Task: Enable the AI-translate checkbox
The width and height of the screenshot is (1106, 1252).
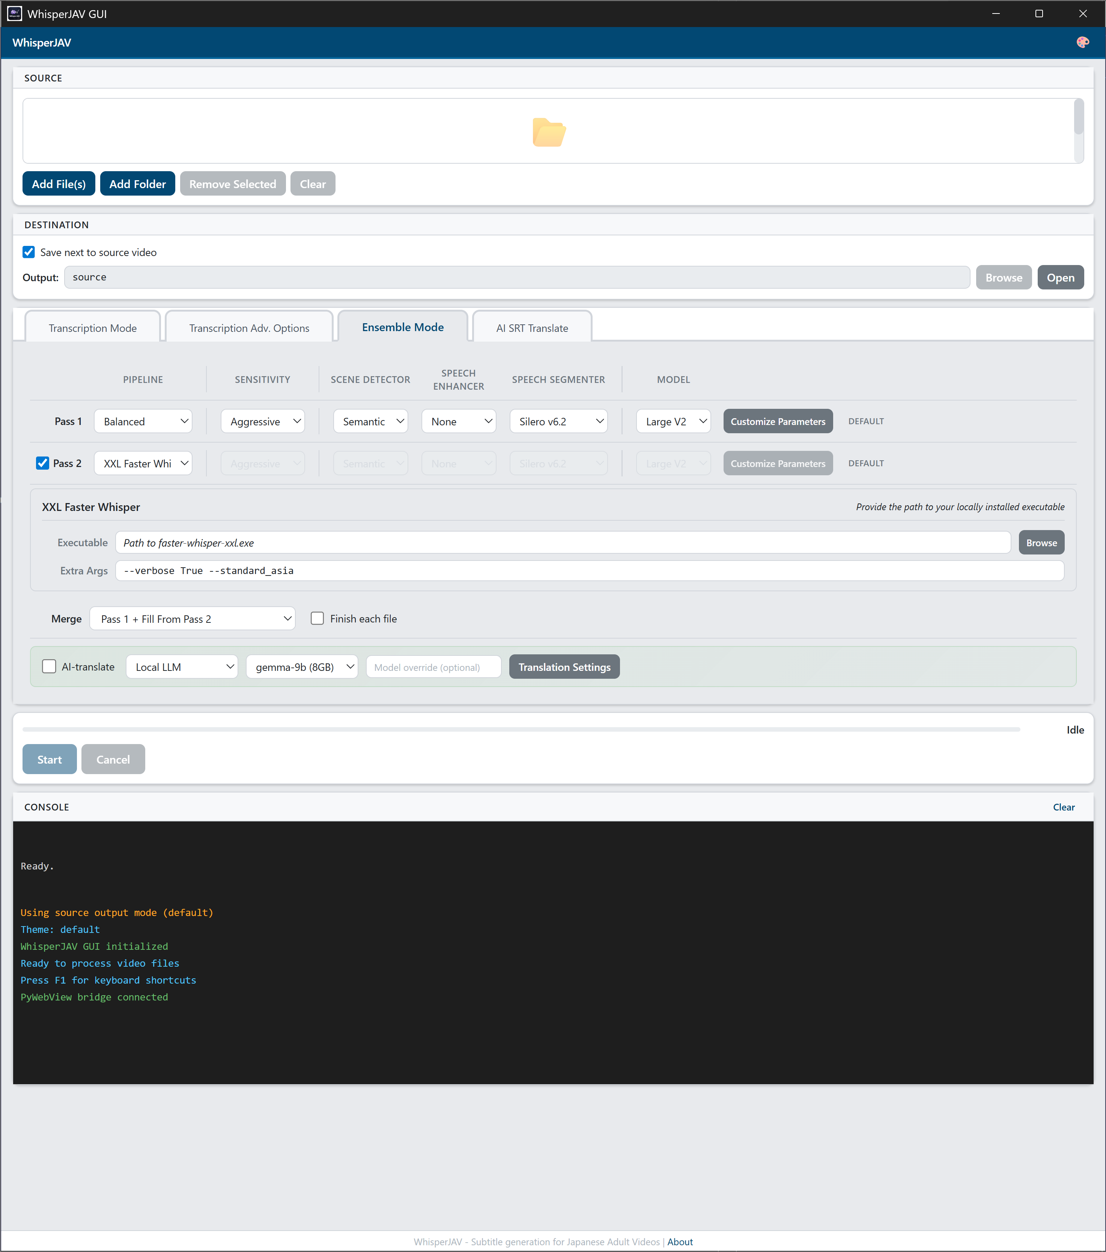Action: pyautogui.click(x=49, y=666)
